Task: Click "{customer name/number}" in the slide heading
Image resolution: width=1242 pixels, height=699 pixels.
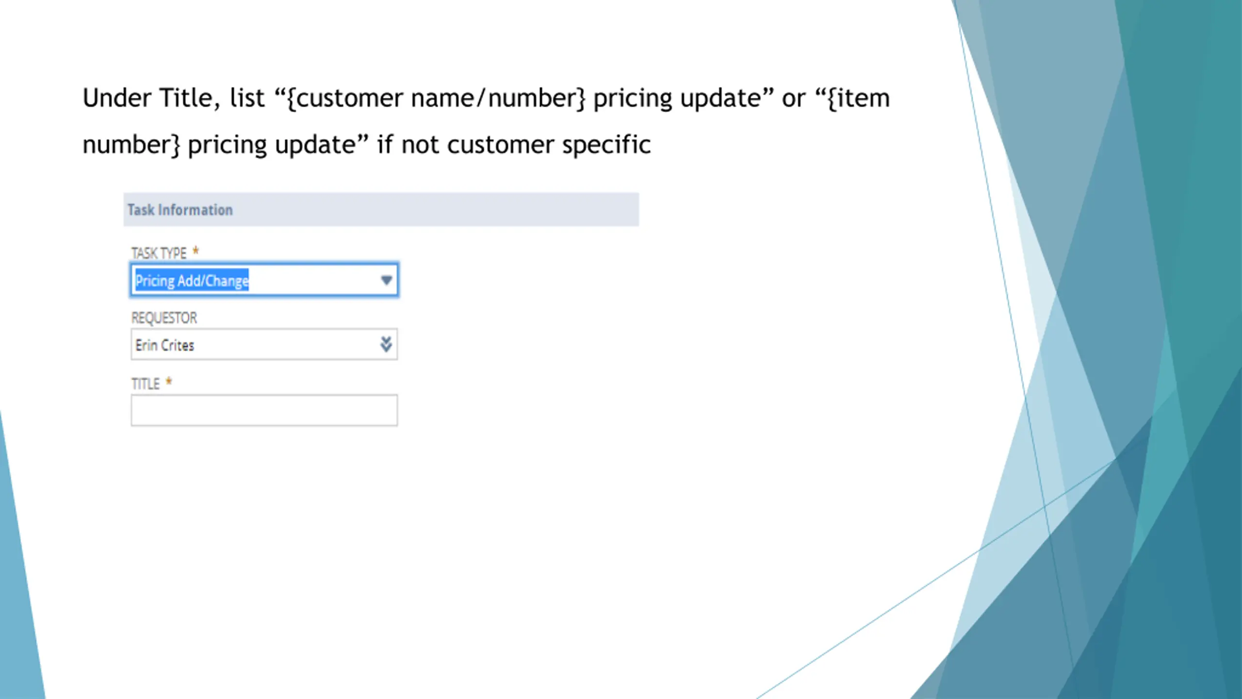Action: (436, 98)
